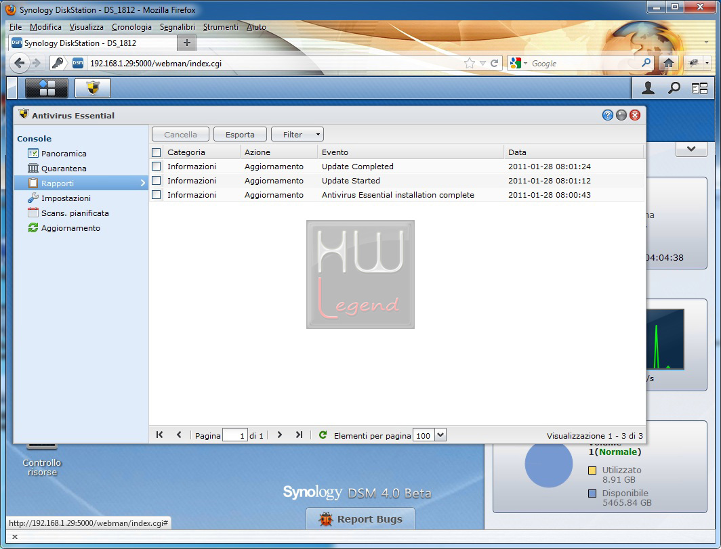
Task: Open a new Firefox tab
Action: point(187,43)
